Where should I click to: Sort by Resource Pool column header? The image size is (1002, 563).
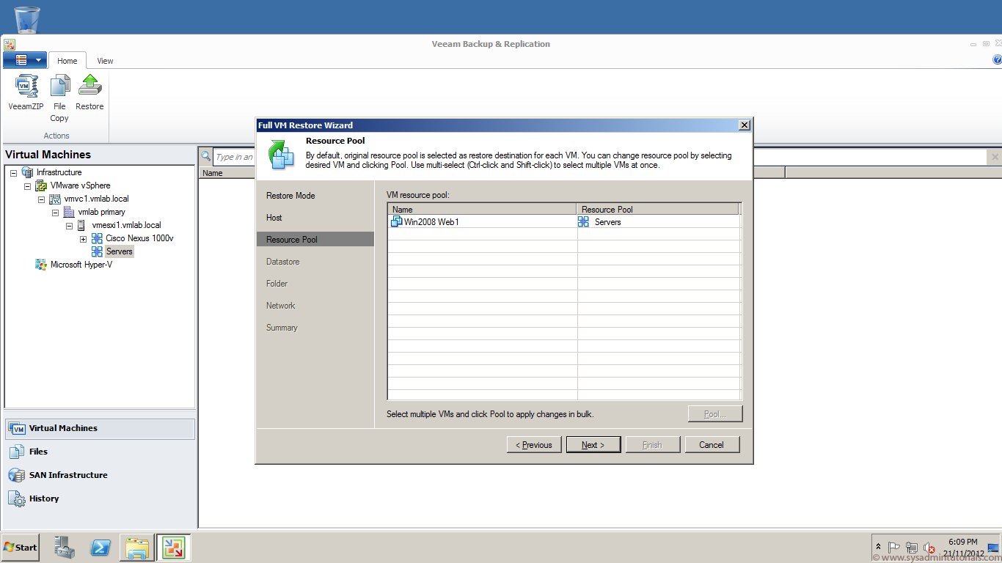coord(657,210)
